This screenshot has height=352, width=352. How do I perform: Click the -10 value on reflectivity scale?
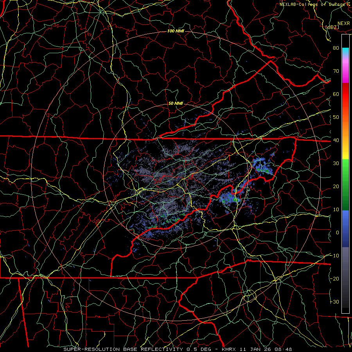[334, 255]
